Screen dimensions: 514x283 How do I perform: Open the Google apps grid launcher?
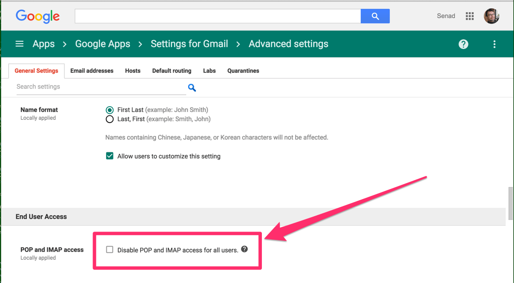coord(469,16)
